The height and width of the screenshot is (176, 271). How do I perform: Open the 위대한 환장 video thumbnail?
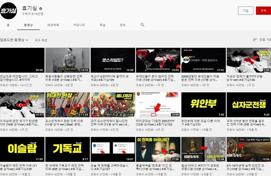click(67, 105)
